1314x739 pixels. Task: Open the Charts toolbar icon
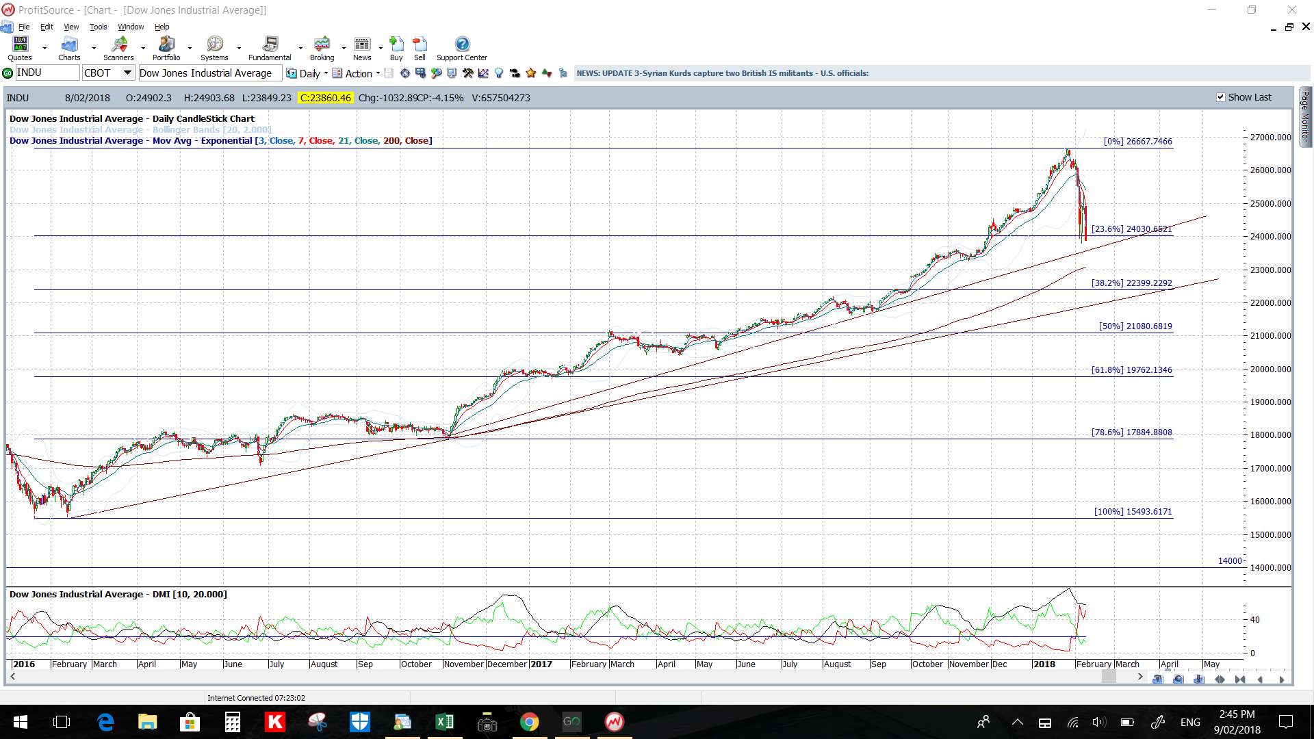point(69,49)
